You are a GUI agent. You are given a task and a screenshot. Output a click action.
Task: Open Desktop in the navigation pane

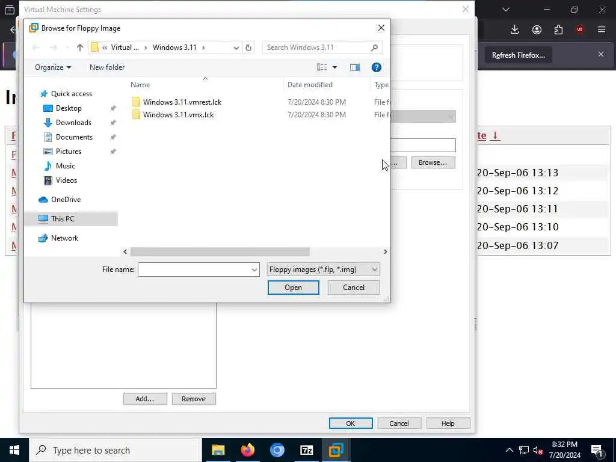[x=69, y=108]
